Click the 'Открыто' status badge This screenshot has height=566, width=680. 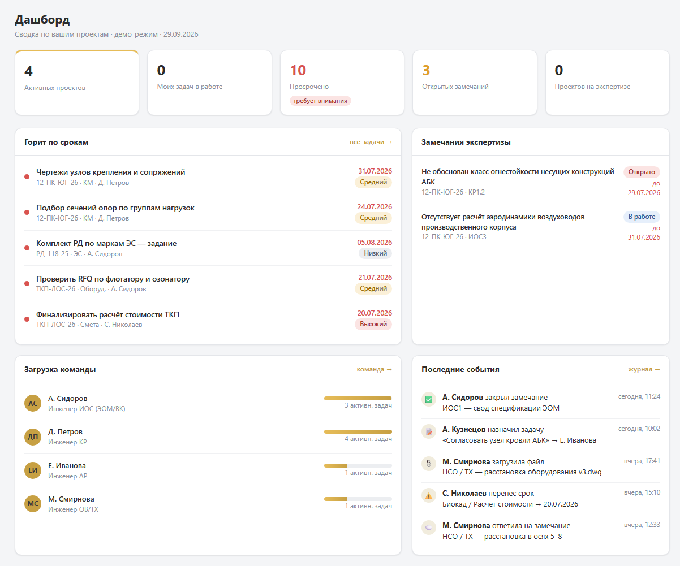642,172
